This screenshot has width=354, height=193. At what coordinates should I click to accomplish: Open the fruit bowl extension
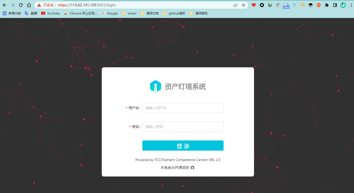pos(270,5)
